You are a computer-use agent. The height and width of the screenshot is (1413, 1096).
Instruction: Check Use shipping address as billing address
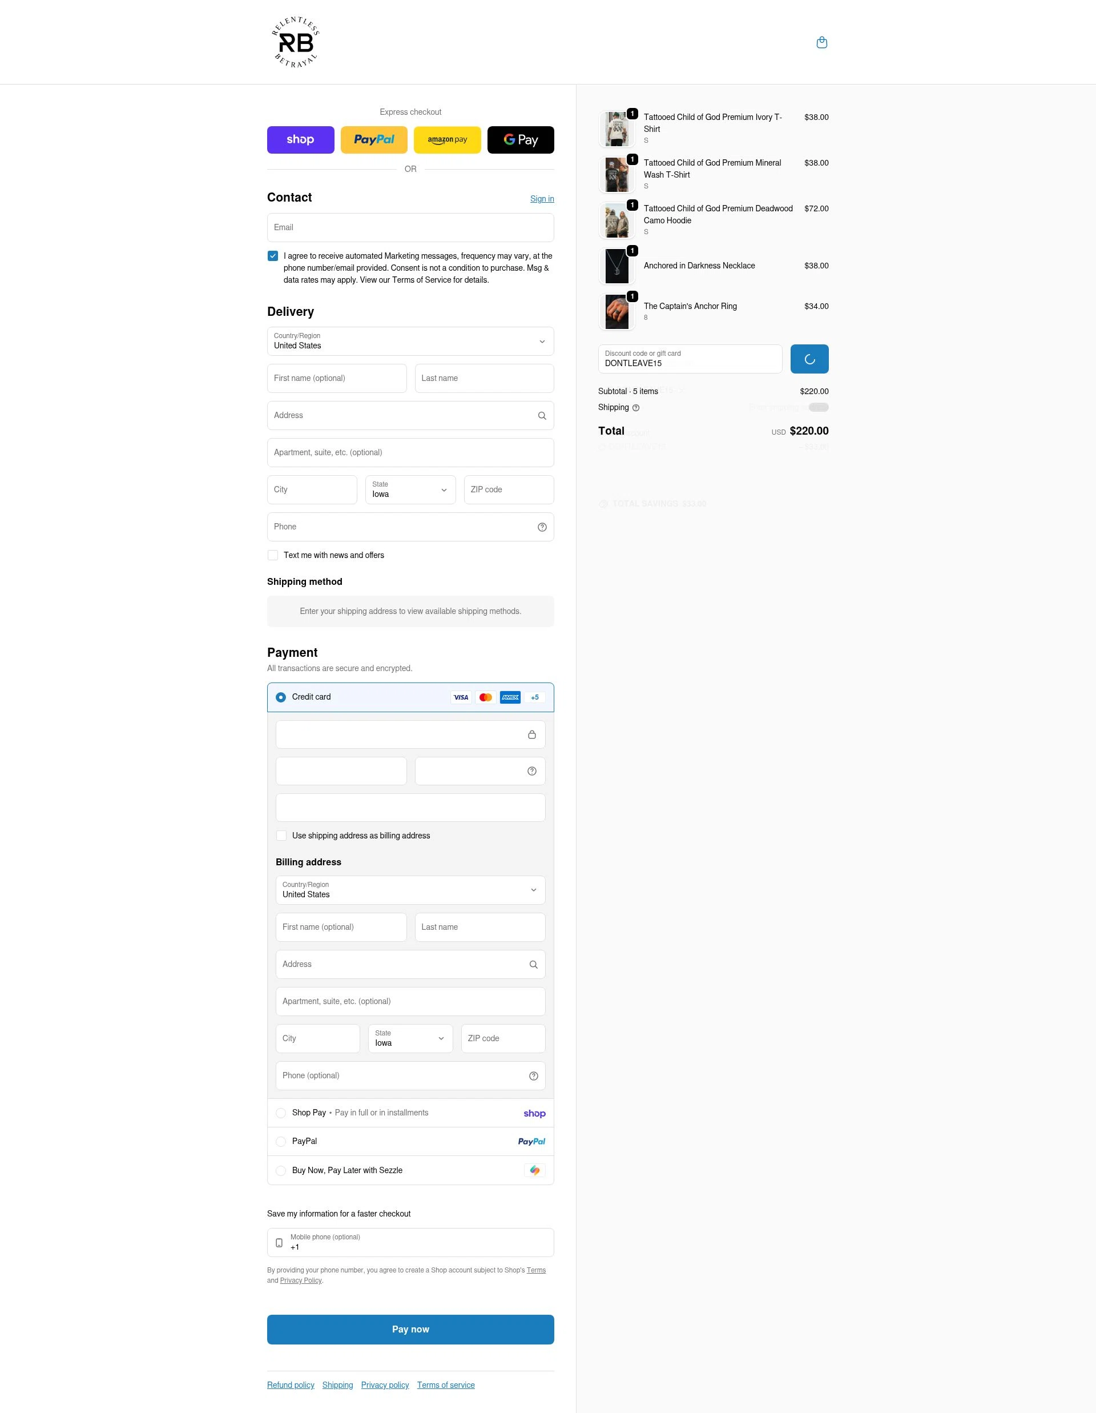tap(281, 836)
